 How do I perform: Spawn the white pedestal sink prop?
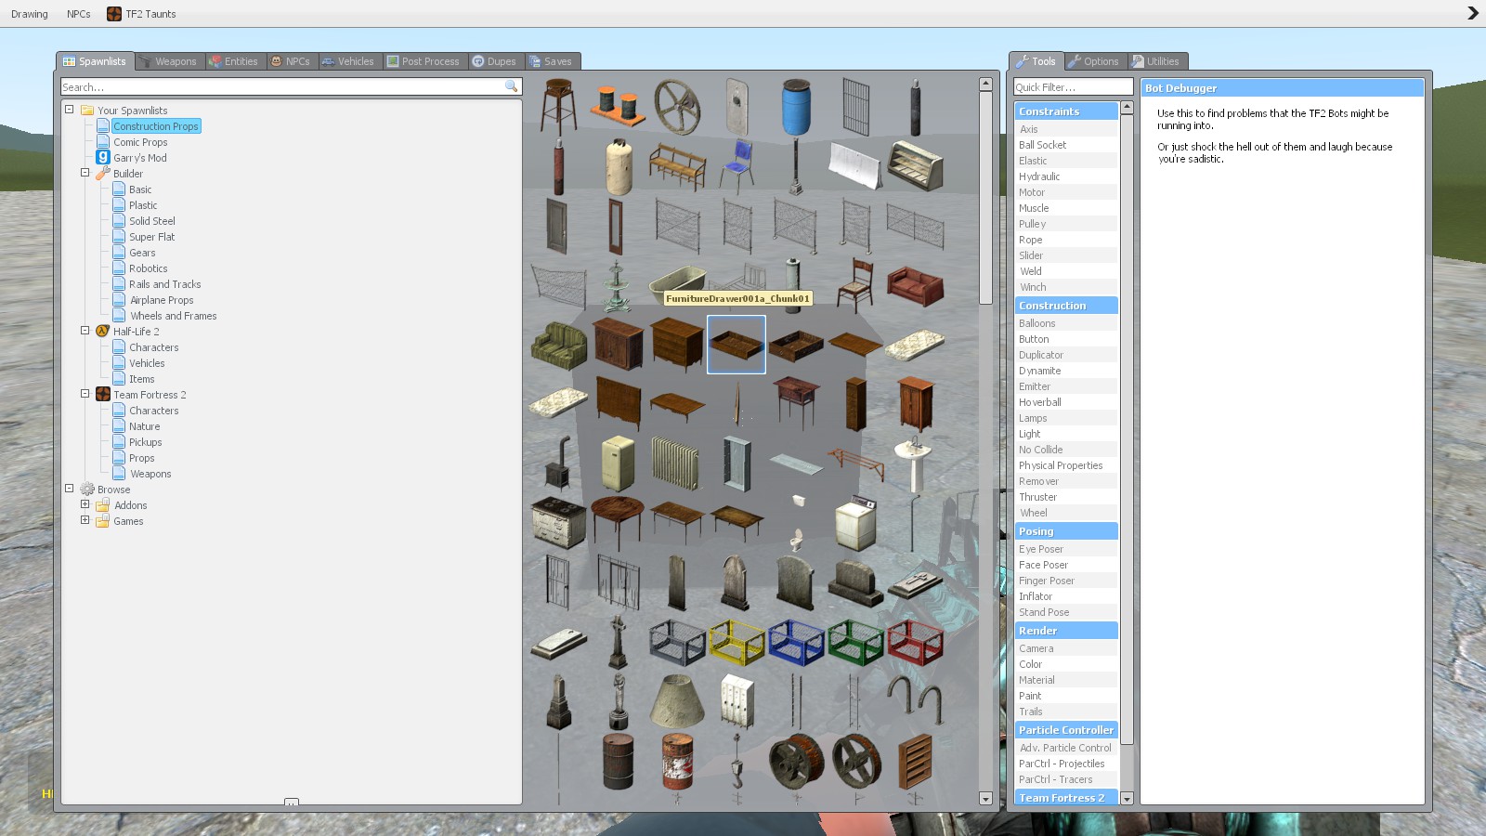[915, 464]
